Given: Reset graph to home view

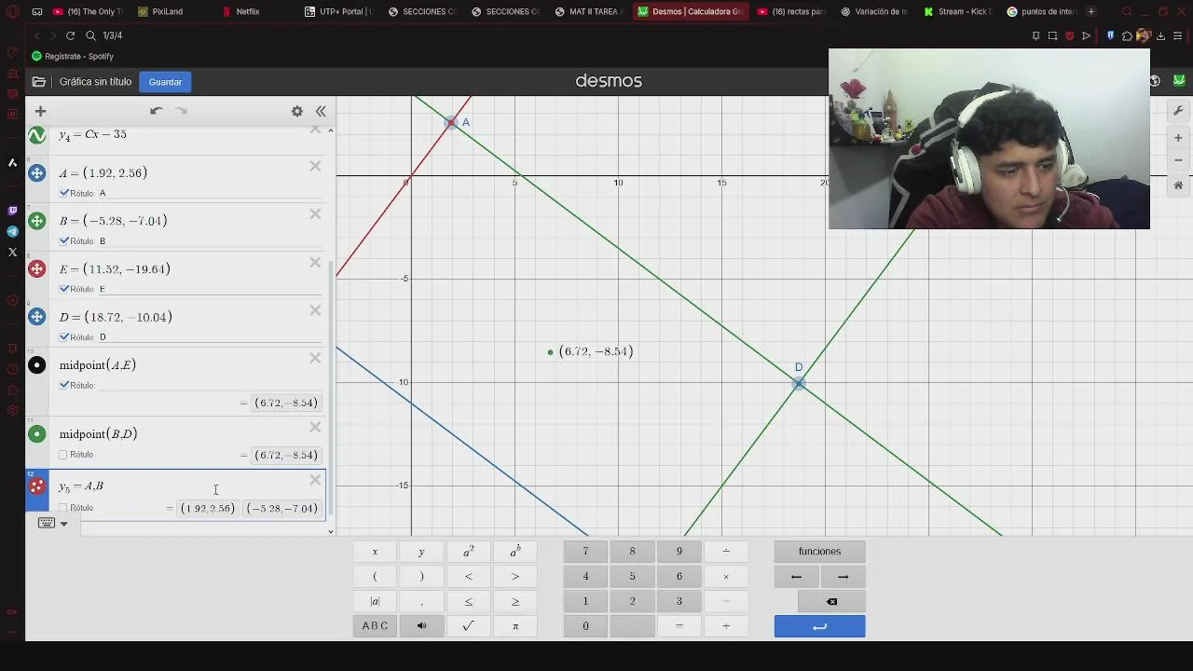Looking at the screenshot, I should coord(1178,185).
